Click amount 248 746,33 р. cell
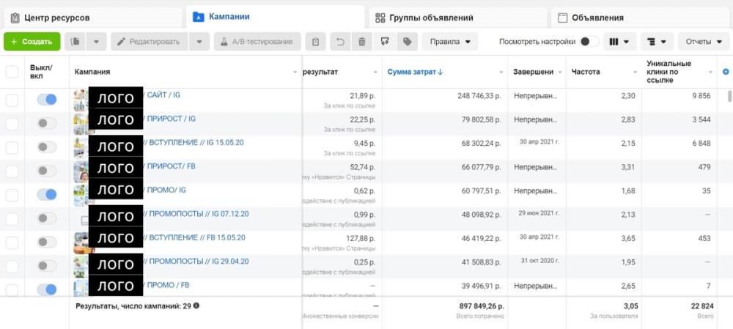 click(479, 96)
